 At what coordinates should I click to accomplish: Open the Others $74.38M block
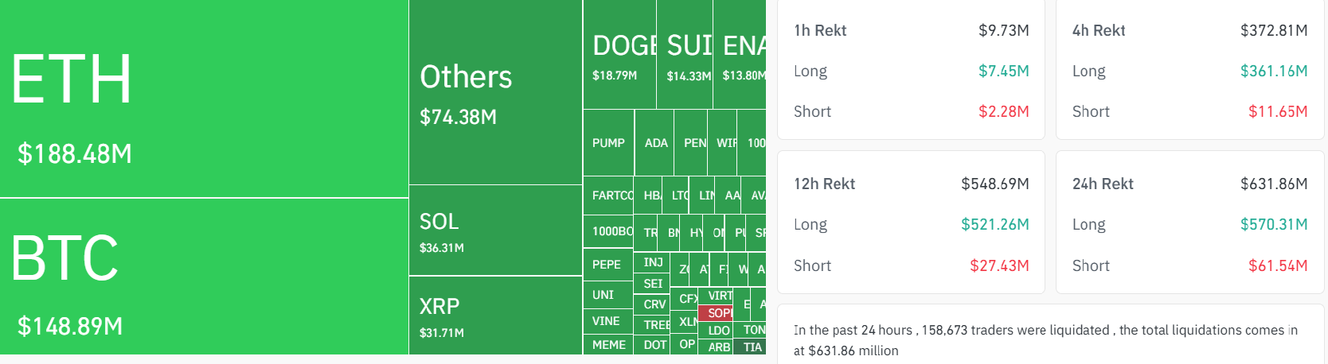coord(495,93)
